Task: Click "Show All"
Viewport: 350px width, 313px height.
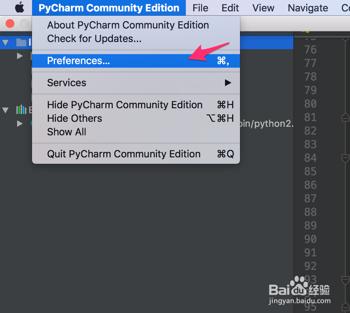Action: (66, 132)
